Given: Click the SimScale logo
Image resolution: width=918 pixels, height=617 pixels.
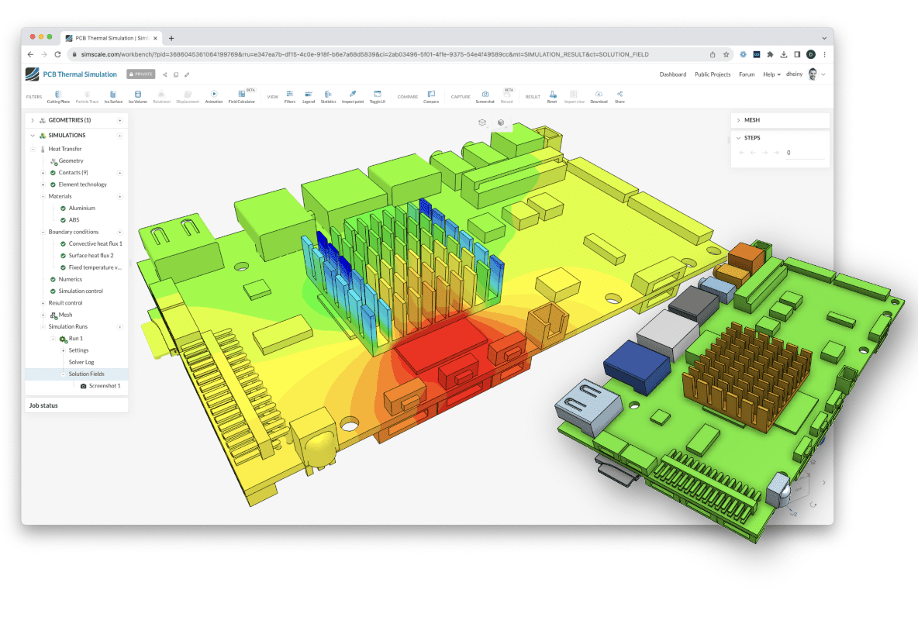Looking at the screenshot, I should tap(33, 74).
